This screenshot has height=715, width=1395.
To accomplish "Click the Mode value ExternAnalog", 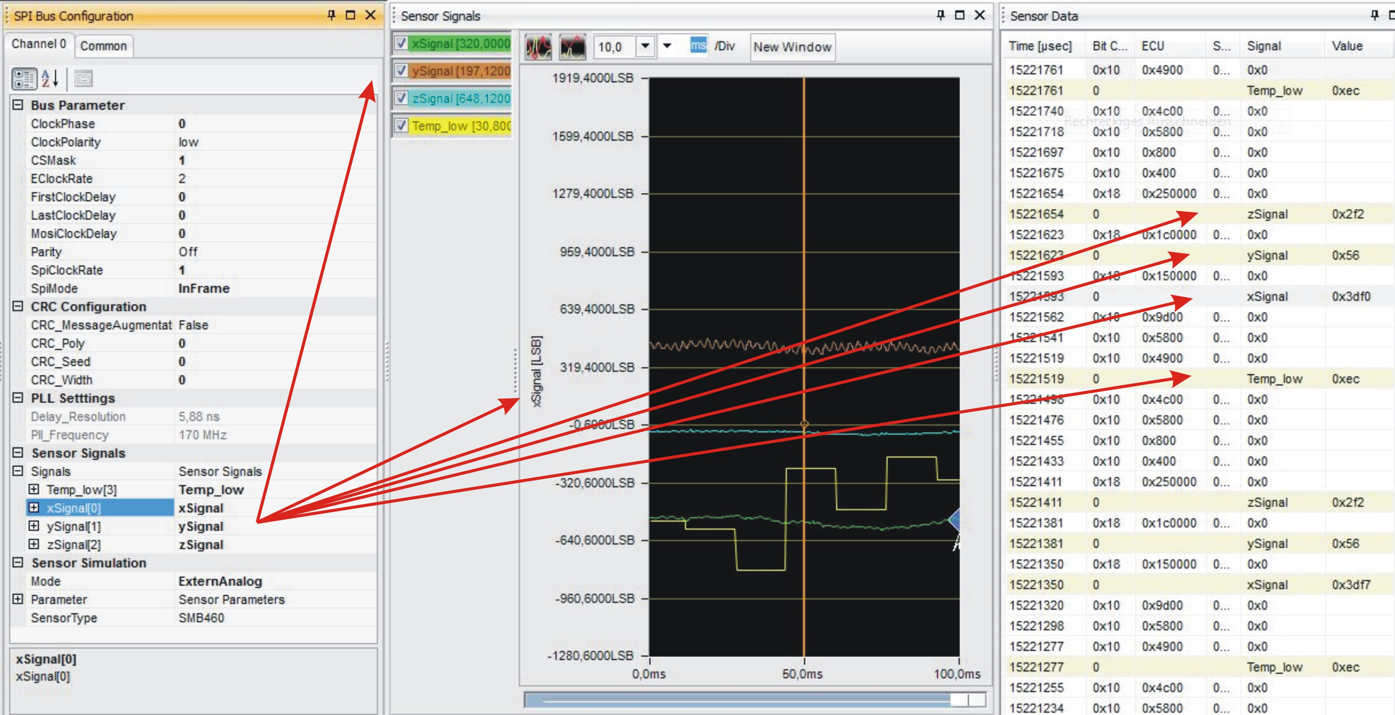I will tap(220, 581).
